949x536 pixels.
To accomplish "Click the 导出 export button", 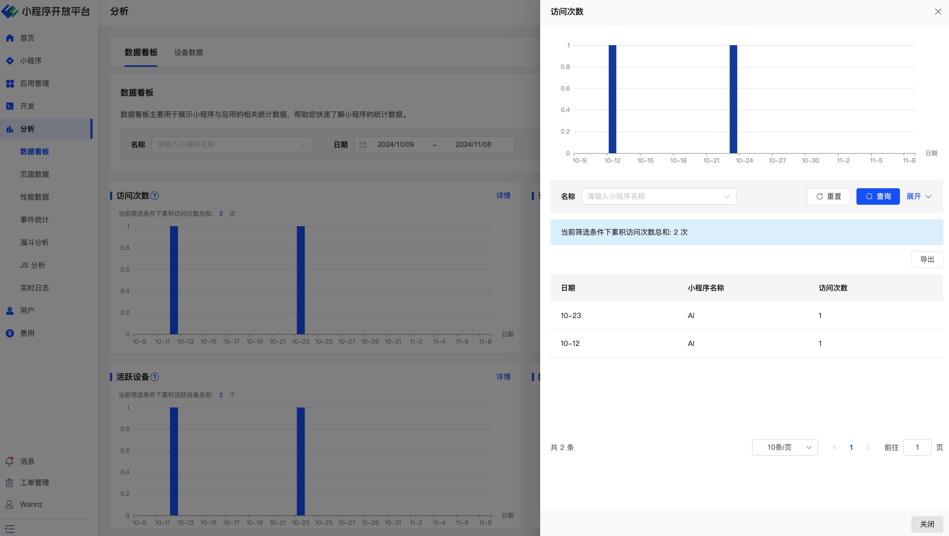I will tap(927, 259).
